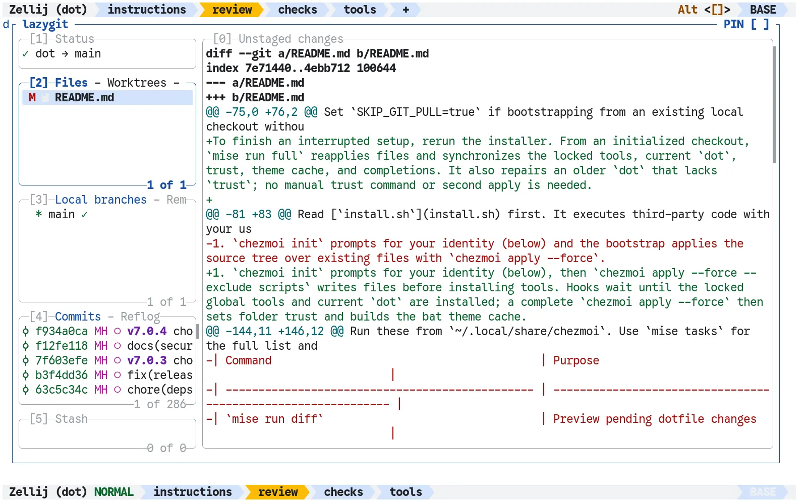Click the 1 of 1 files counter
Image resolution: width=807 pixels, height=504 pixels.
[166, 185]
